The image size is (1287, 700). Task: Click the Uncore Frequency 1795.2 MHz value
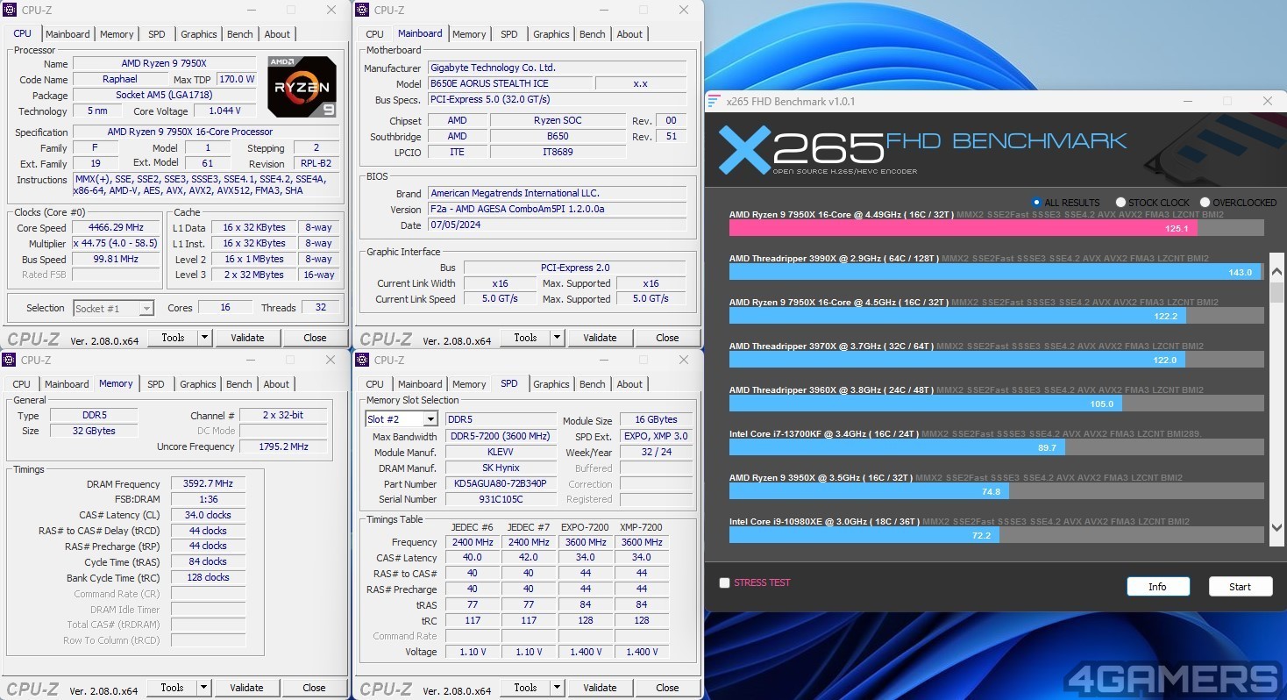pos(282,446)
